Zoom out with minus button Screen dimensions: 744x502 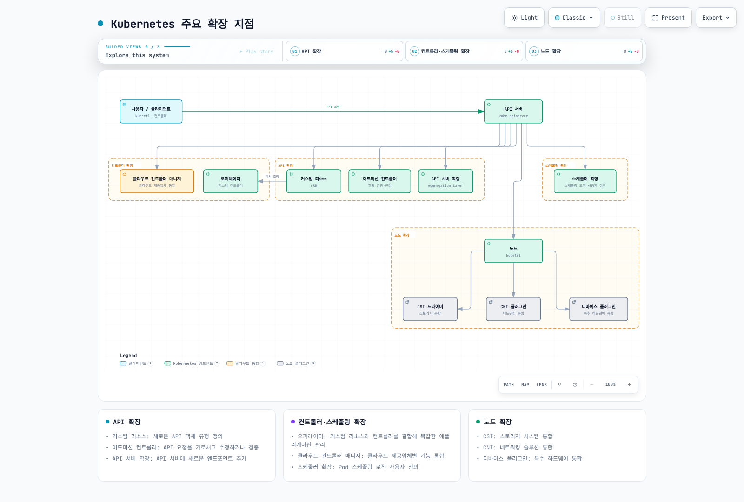tap(591, 385)
